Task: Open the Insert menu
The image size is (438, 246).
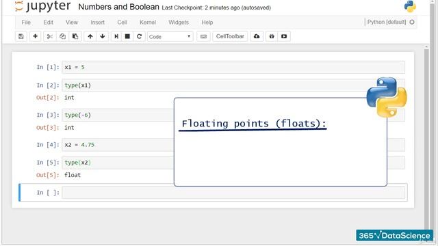Action: coord(97,23)
